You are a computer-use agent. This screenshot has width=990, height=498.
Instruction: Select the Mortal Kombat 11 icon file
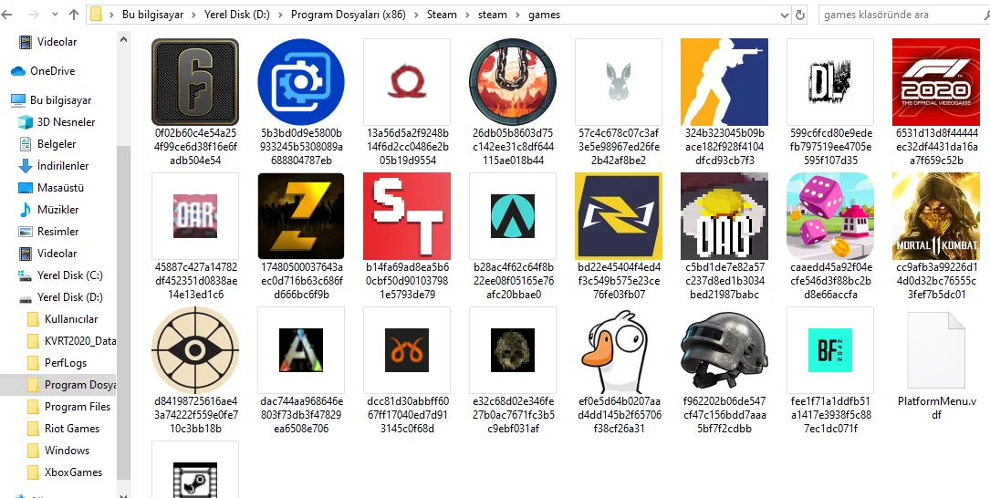pyautogui.click(x=935, y=216)
